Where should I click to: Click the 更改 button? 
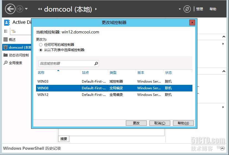136,123
